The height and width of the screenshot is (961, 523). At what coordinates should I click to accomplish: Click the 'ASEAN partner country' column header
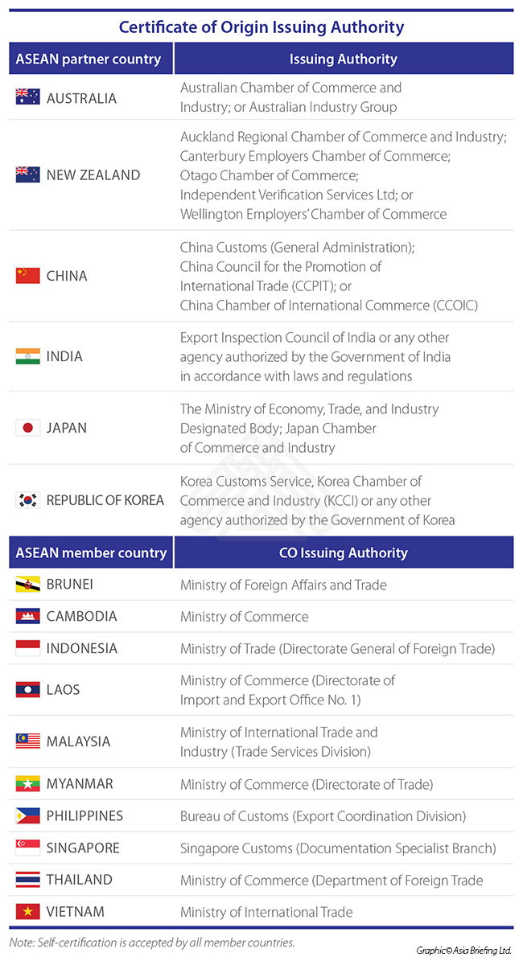91,59
